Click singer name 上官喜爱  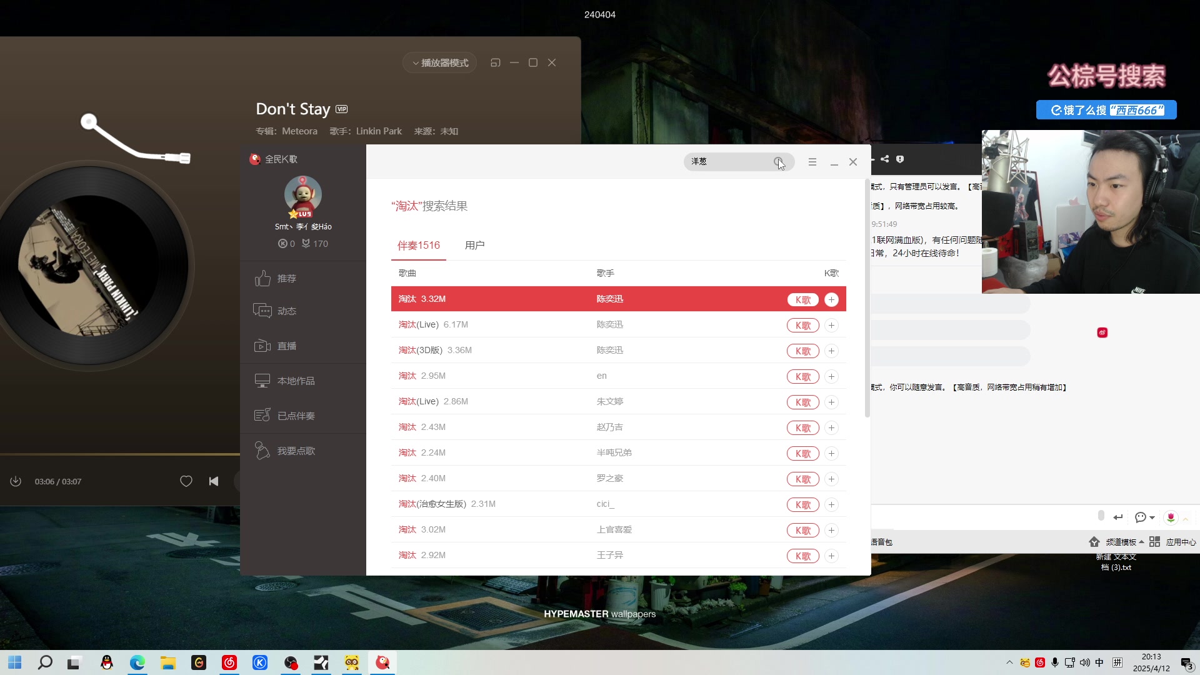click(614, 529)
